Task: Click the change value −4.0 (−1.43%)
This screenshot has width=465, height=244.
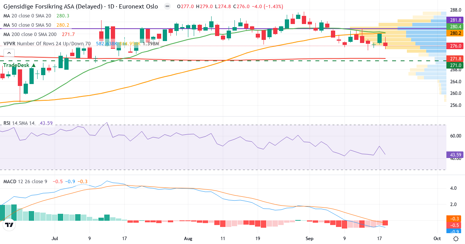Action: click(x=267, y=7)
